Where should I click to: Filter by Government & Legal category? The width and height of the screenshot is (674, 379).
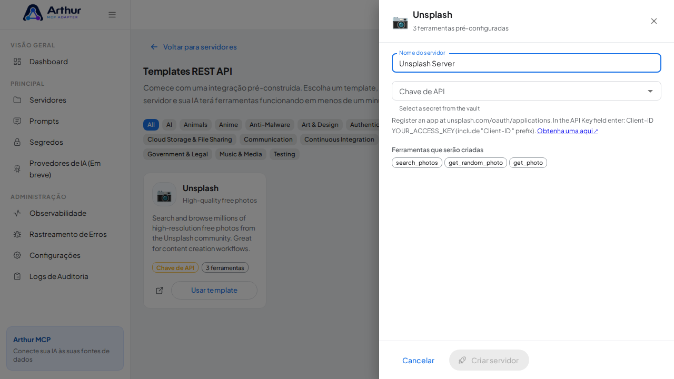(177, 154)
